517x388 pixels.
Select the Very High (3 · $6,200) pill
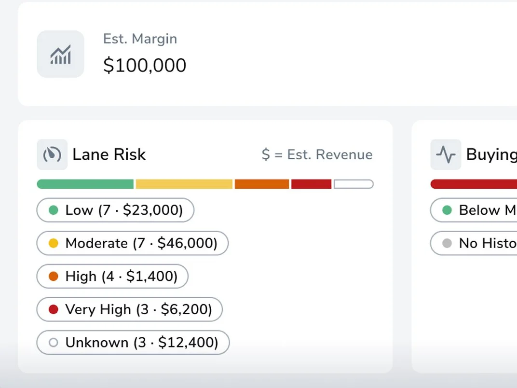(x=130, y=309)
